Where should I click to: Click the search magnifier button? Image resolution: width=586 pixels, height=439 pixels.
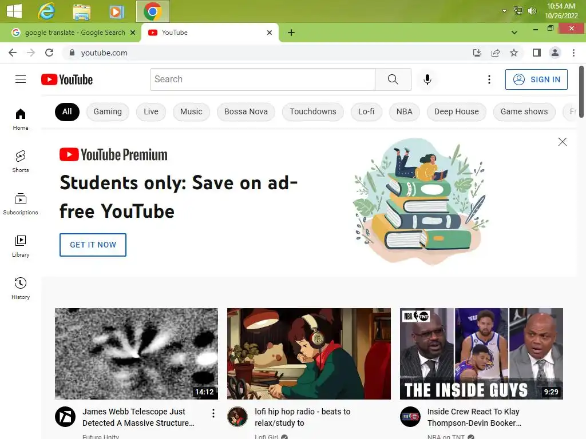pos(393,79)
